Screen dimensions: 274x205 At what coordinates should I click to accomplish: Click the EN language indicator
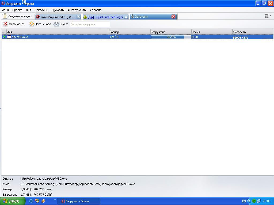point(244,201)
